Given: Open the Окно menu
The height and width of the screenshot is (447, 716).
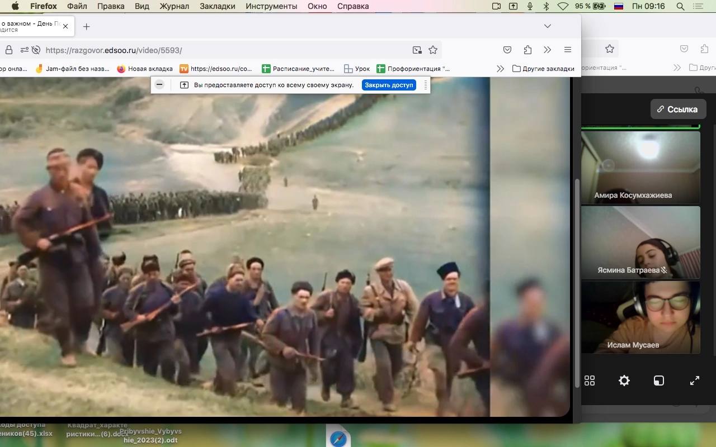Looking at the screenshot, I should pos(317,6).
